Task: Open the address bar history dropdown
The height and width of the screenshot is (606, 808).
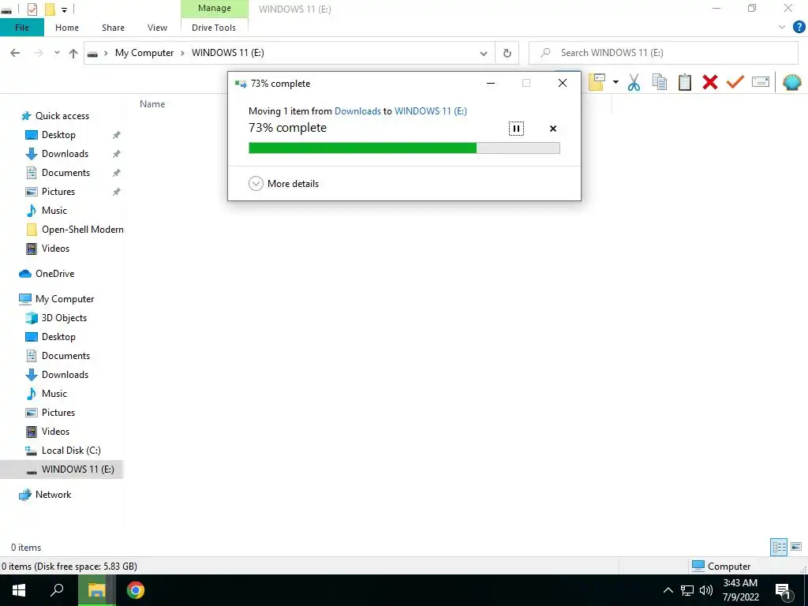Action: (x=484, y=53)
